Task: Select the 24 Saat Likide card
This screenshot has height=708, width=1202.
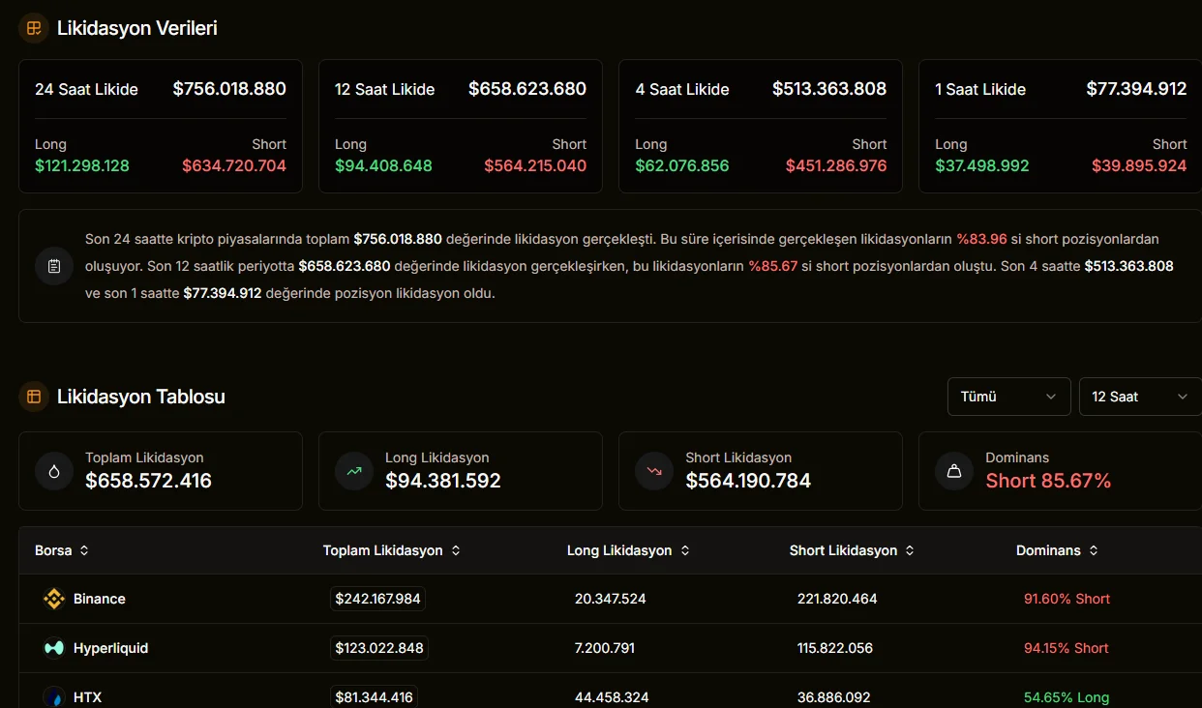Action: coord(161,127)
